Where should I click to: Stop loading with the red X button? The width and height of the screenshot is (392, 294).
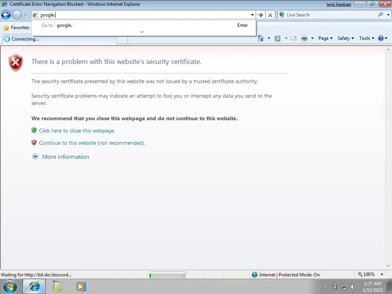tap(270, 15)
